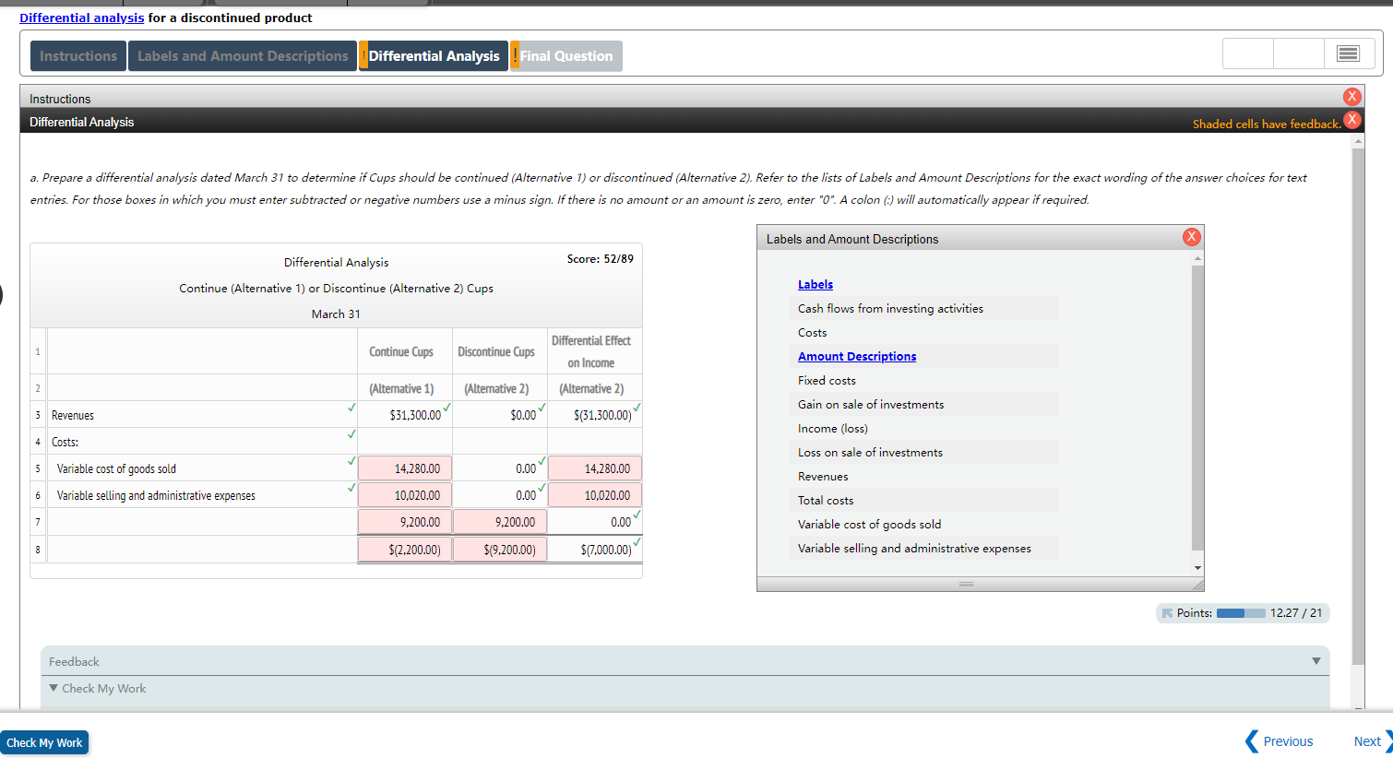
Task: Dismiss the Labels and Amount Descriptions panel
Action: point(1191,236)
